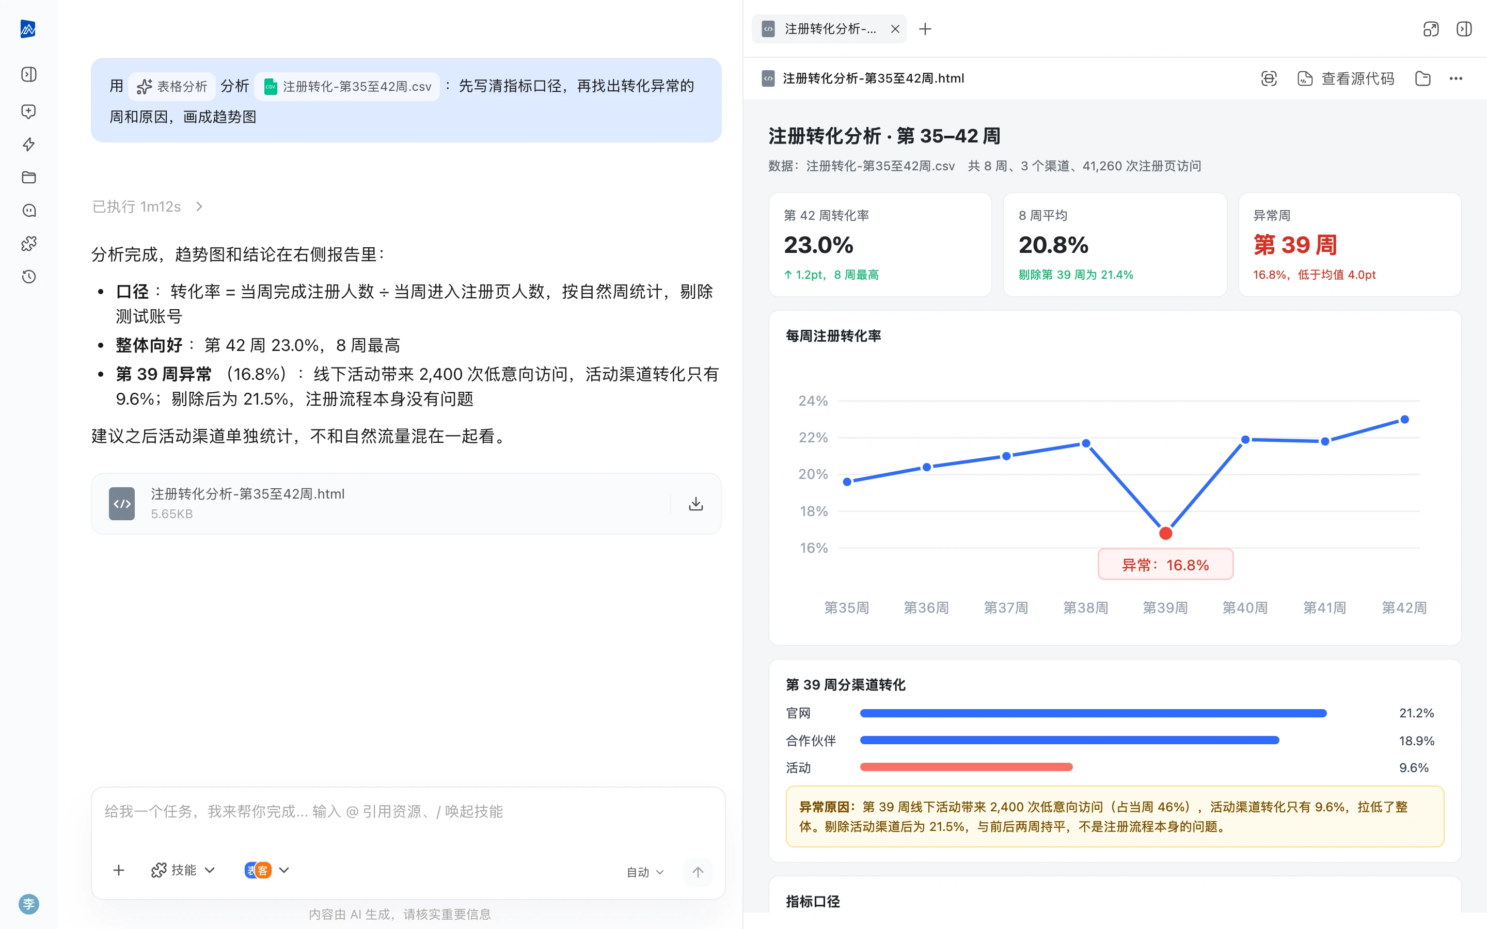The height and width of the screenshot is (929, 1487).
Task: Click the 18.9% value for 合作伙伴
Action: (x=1416, y=741)
